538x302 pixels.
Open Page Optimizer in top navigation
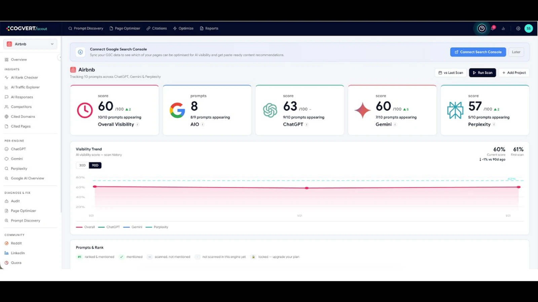(x=125, y=29)
